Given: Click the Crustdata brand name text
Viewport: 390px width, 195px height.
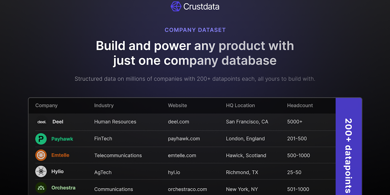Looking at the screenshot, I should (x=201, y=7).
